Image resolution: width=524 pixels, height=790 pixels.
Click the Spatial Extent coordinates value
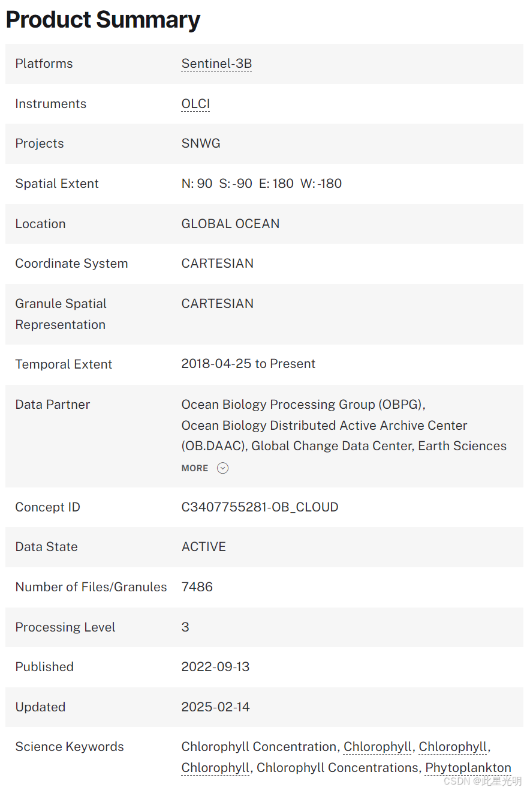click(262, 184)
